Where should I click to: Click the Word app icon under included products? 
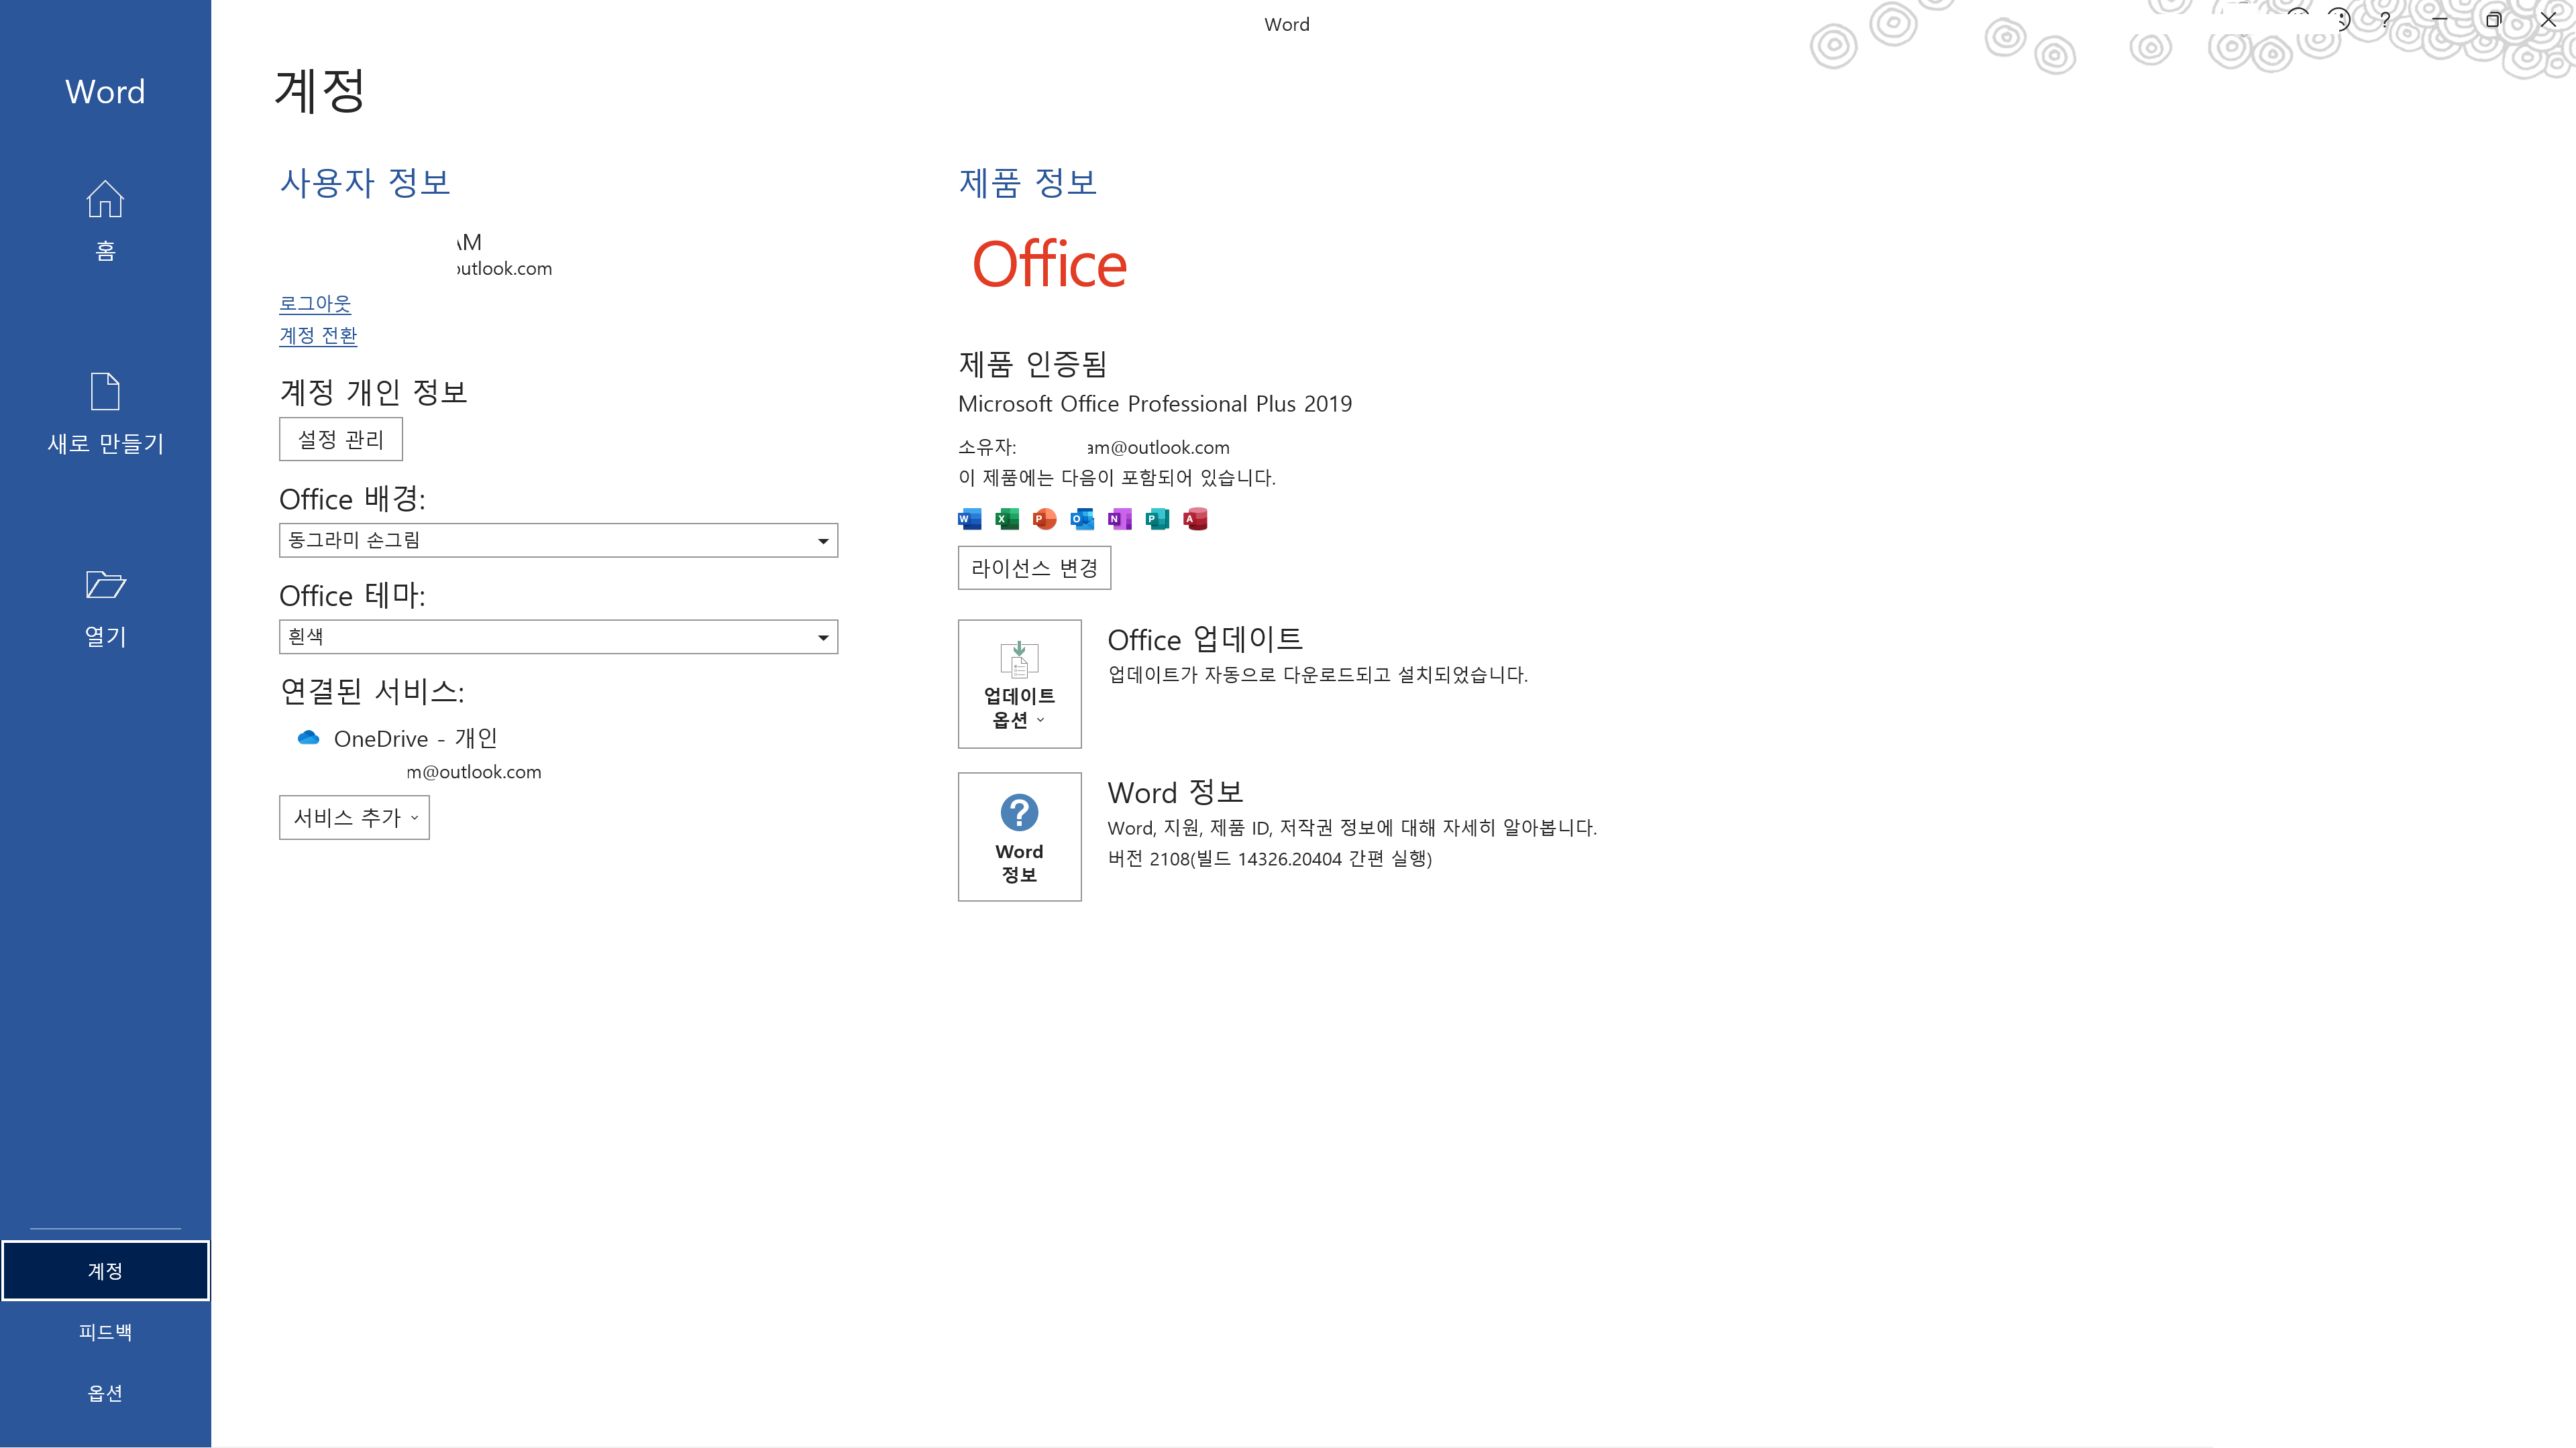point(969,519)
